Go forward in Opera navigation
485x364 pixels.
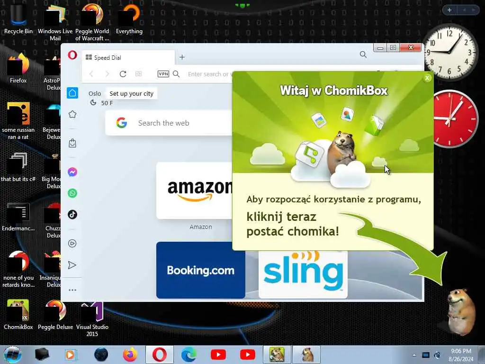(107, 74)
